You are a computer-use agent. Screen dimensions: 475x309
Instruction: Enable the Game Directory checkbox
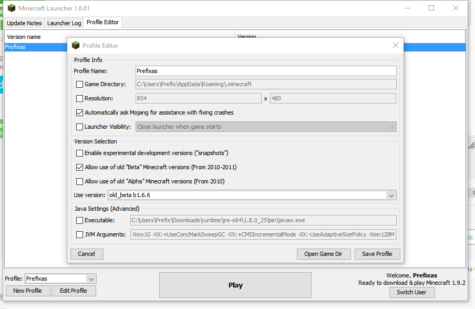pyautogui.click(x=79, y=84)
